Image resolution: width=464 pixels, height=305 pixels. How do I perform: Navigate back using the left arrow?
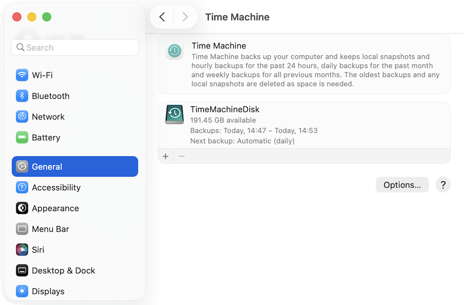pos(162,17)
